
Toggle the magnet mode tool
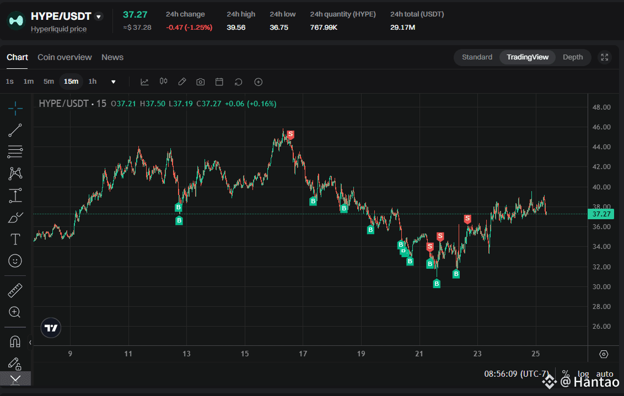[15, 341]
